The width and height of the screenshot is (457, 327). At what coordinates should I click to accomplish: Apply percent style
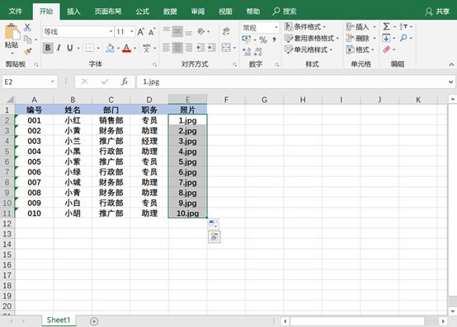point(263,40)
